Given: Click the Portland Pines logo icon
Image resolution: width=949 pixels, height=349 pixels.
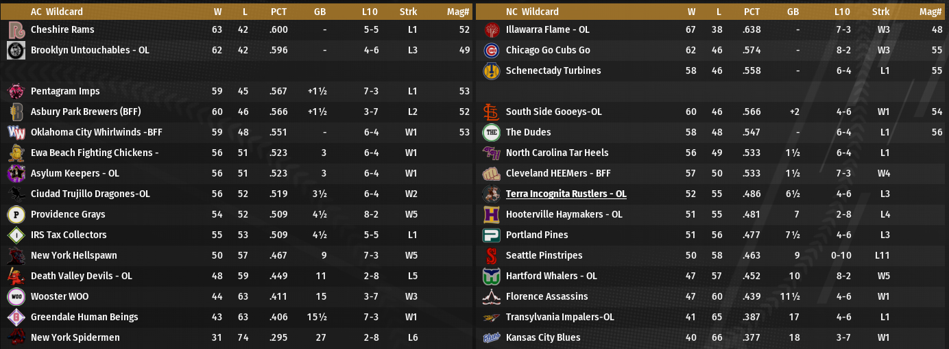Looking at the screenshot, I should point(491,235).
